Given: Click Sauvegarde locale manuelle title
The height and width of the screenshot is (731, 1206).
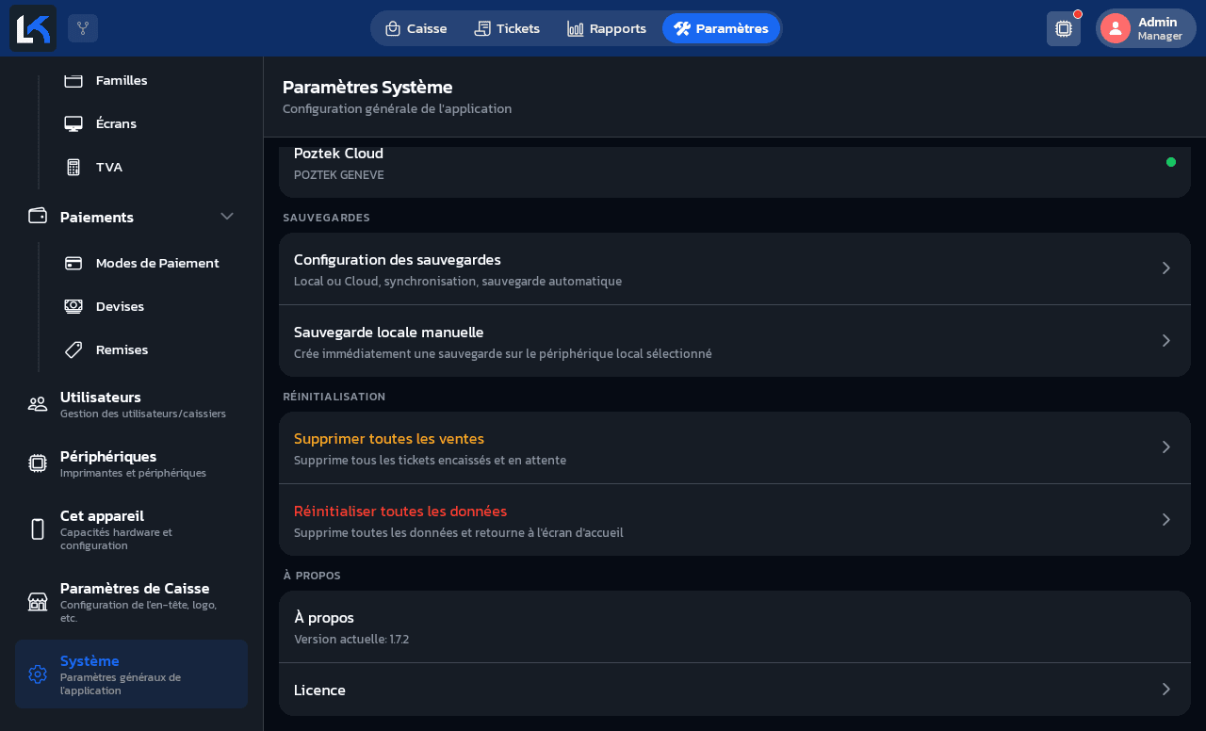Looking at the screenshot, I should click(389, 332).
